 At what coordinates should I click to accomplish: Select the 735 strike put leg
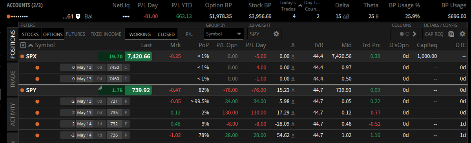coord(95,113)
